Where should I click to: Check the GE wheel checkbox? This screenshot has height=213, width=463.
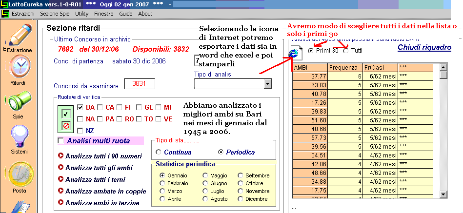(139, 107)
